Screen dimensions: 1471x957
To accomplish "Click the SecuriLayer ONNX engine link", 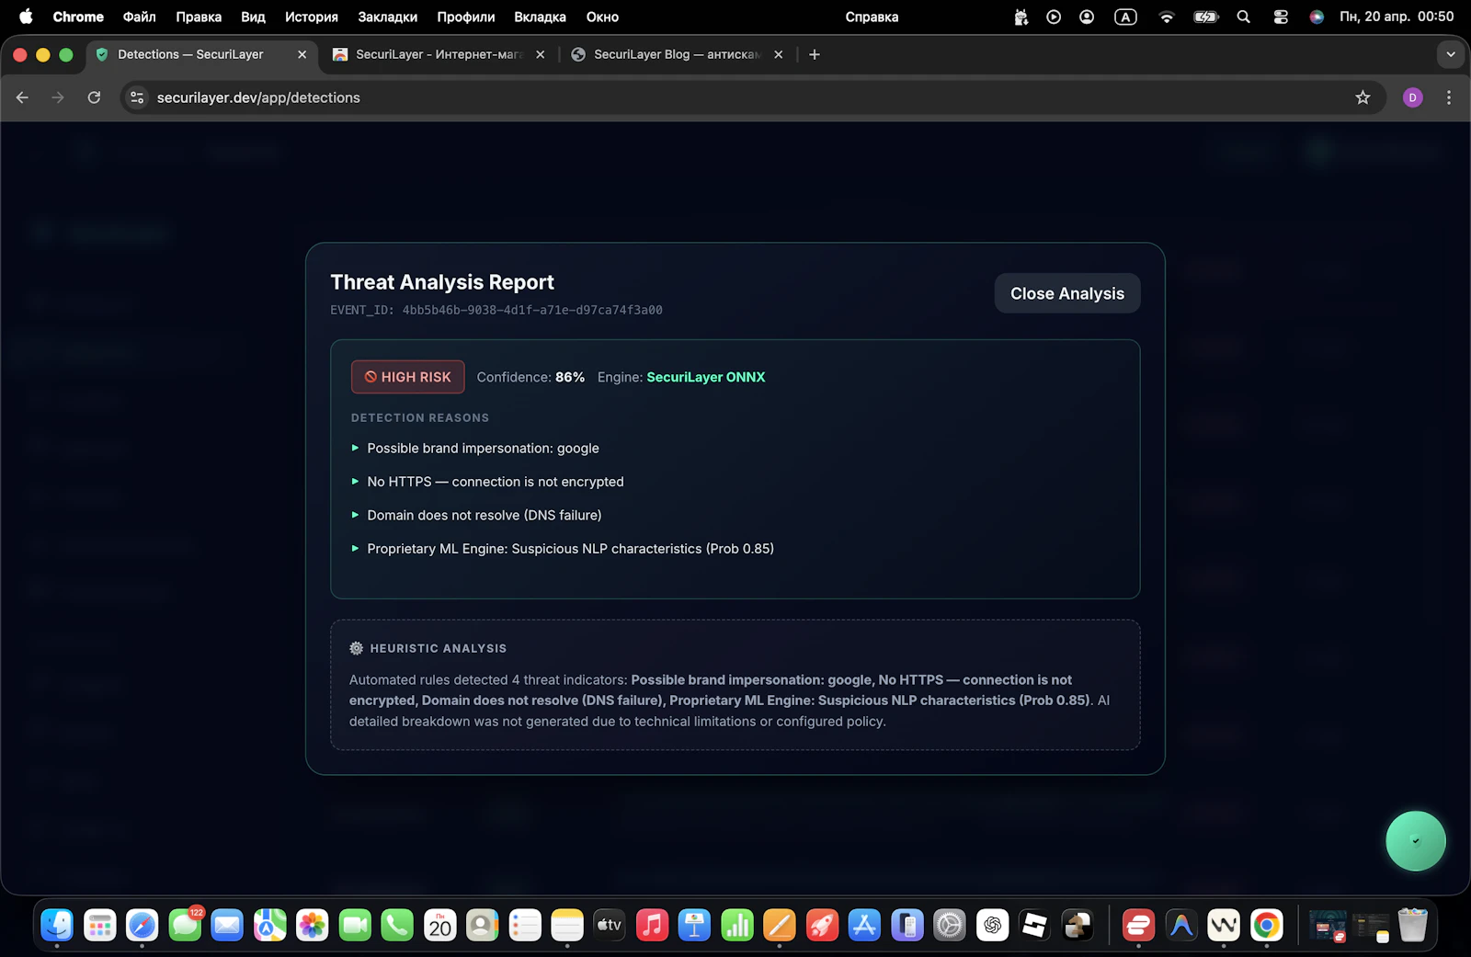I will (x=705, y=376).
